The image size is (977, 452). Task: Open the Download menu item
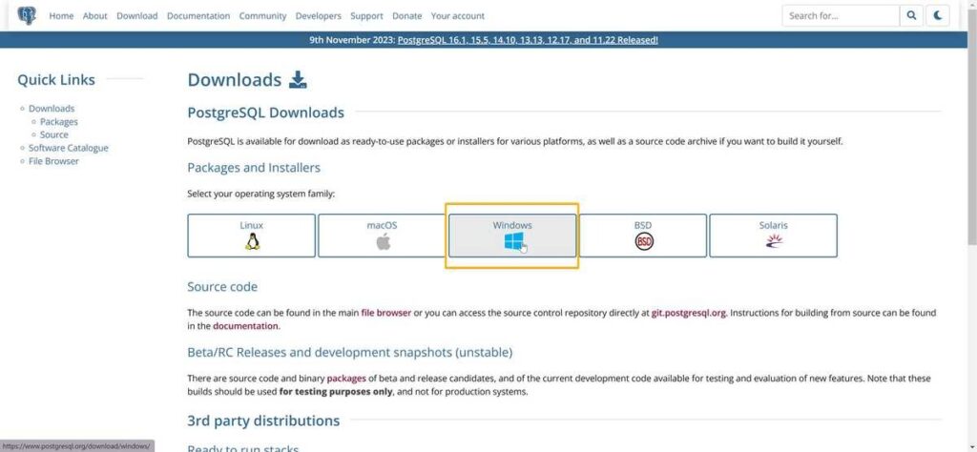pyautogui.click(x=137, y=15)
